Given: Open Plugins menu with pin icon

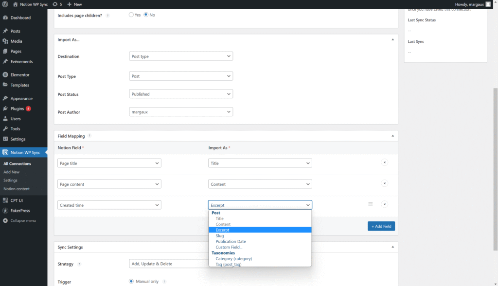Looking at the screenshot, I should 17,108.
